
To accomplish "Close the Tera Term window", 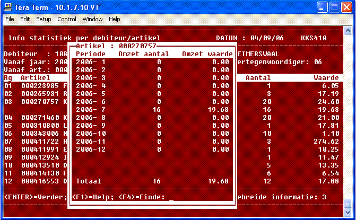I will pyautogui.click(x=345, y=7).
